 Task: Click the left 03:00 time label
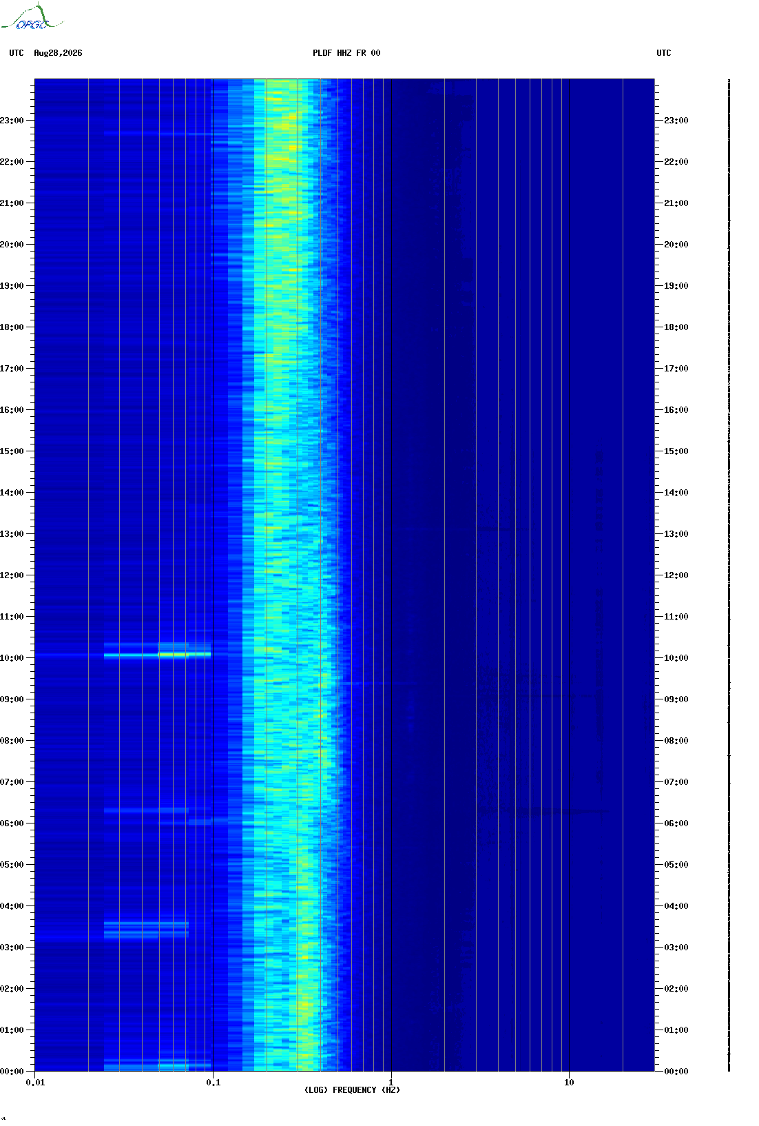tap(12, 948)
